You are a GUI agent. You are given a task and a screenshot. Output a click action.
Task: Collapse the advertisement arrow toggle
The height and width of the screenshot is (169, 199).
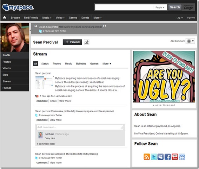point(153,105)
